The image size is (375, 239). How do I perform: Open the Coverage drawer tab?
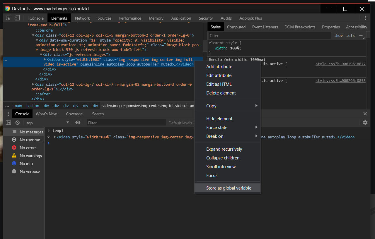pos(74,114)
